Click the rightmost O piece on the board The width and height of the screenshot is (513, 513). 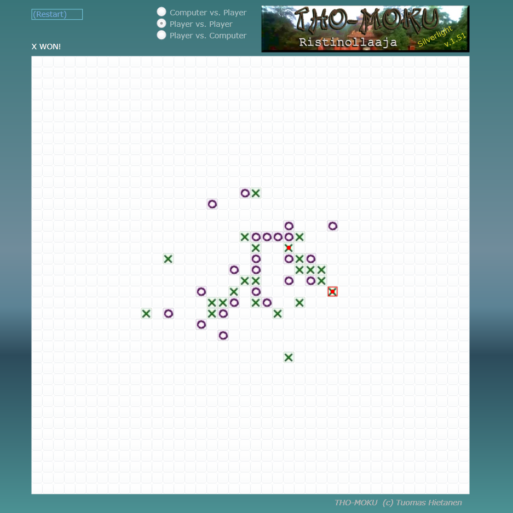pos(332,226)
